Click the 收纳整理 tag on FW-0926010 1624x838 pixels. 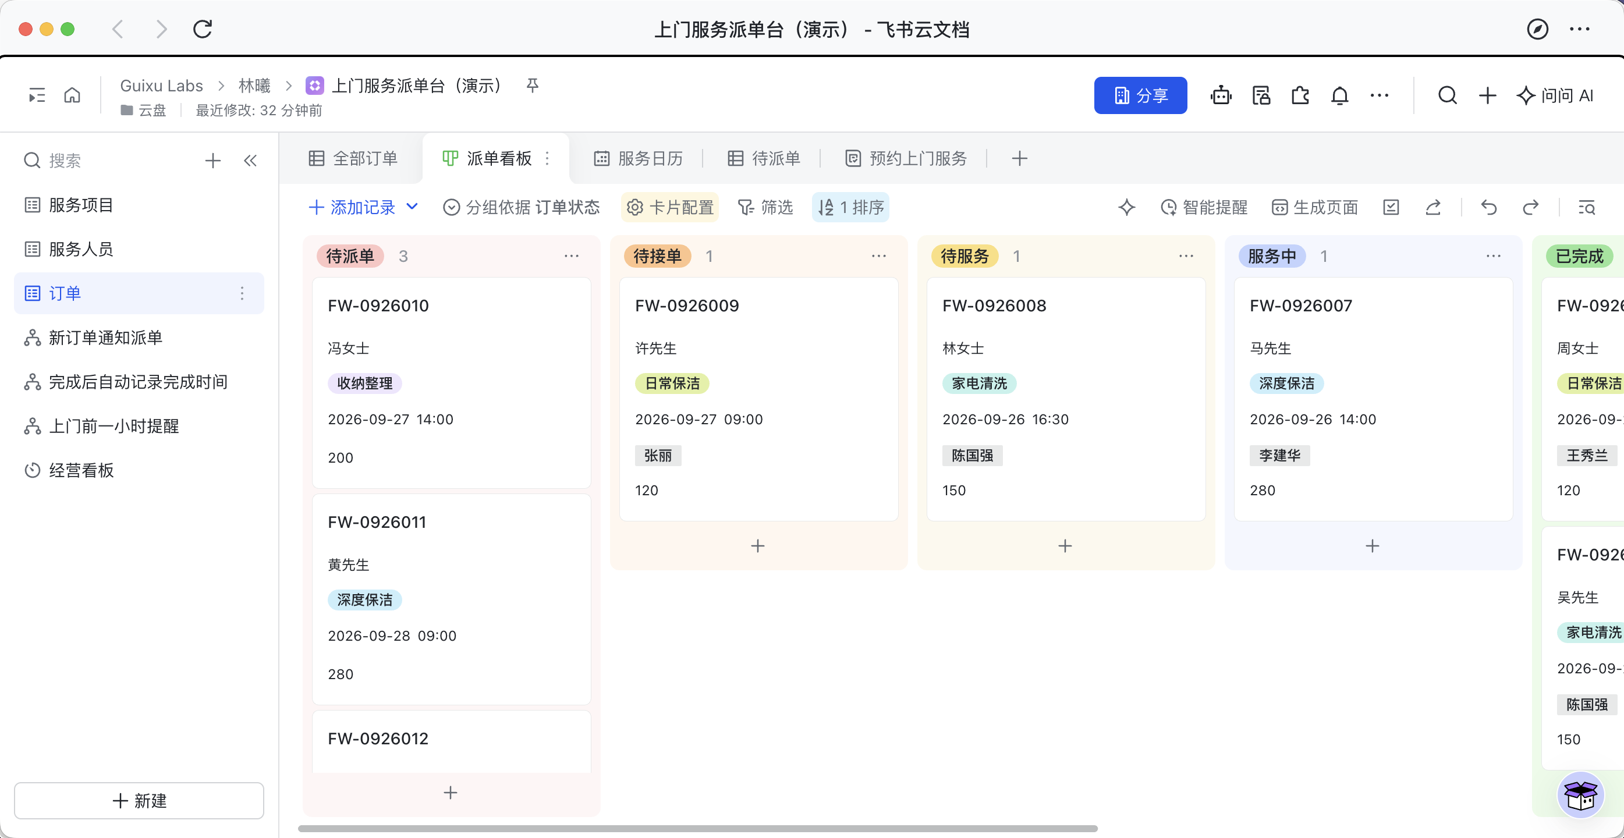[364, 383]
